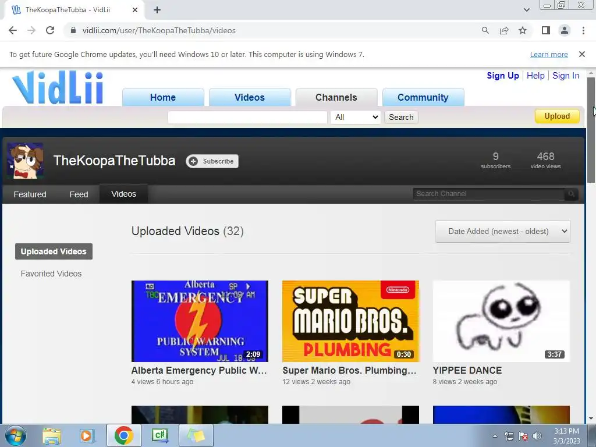Image resolution: width=596 pixels, height=447 pixels.
Task: Click the Search Channel input field
Action: (x=489, y=194)
